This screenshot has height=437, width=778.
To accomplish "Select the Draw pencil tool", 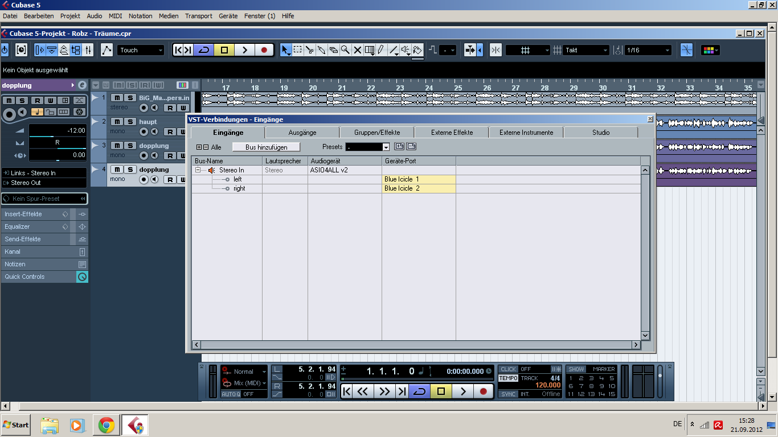I will pos(382,50).
